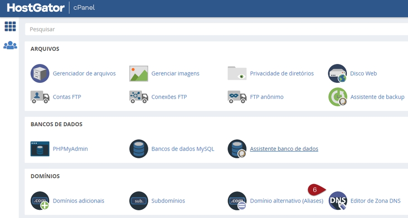Click the Conexões FTP truck icon
Screen dimensions: 408x218
coord(139,97)
